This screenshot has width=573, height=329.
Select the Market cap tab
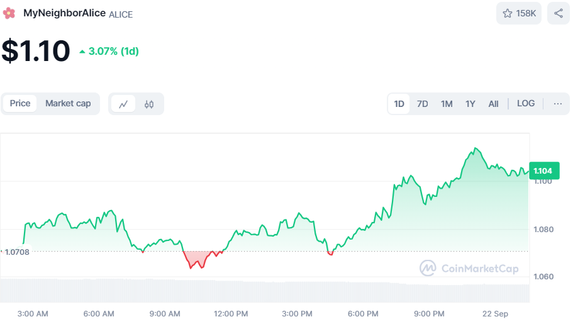68,103
